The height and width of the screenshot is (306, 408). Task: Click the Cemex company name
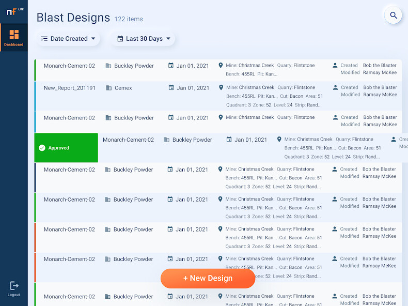[x=123, y=88]
